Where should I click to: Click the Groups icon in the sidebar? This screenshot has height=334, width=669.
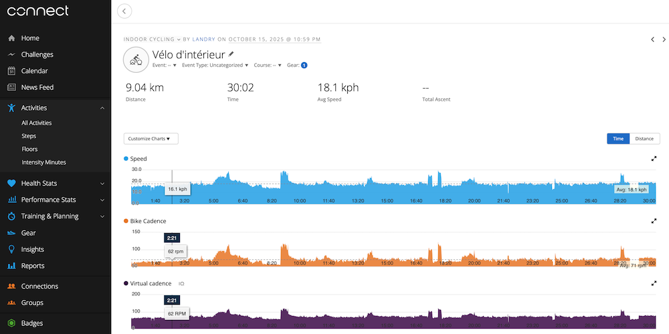(x=12, y=303)
